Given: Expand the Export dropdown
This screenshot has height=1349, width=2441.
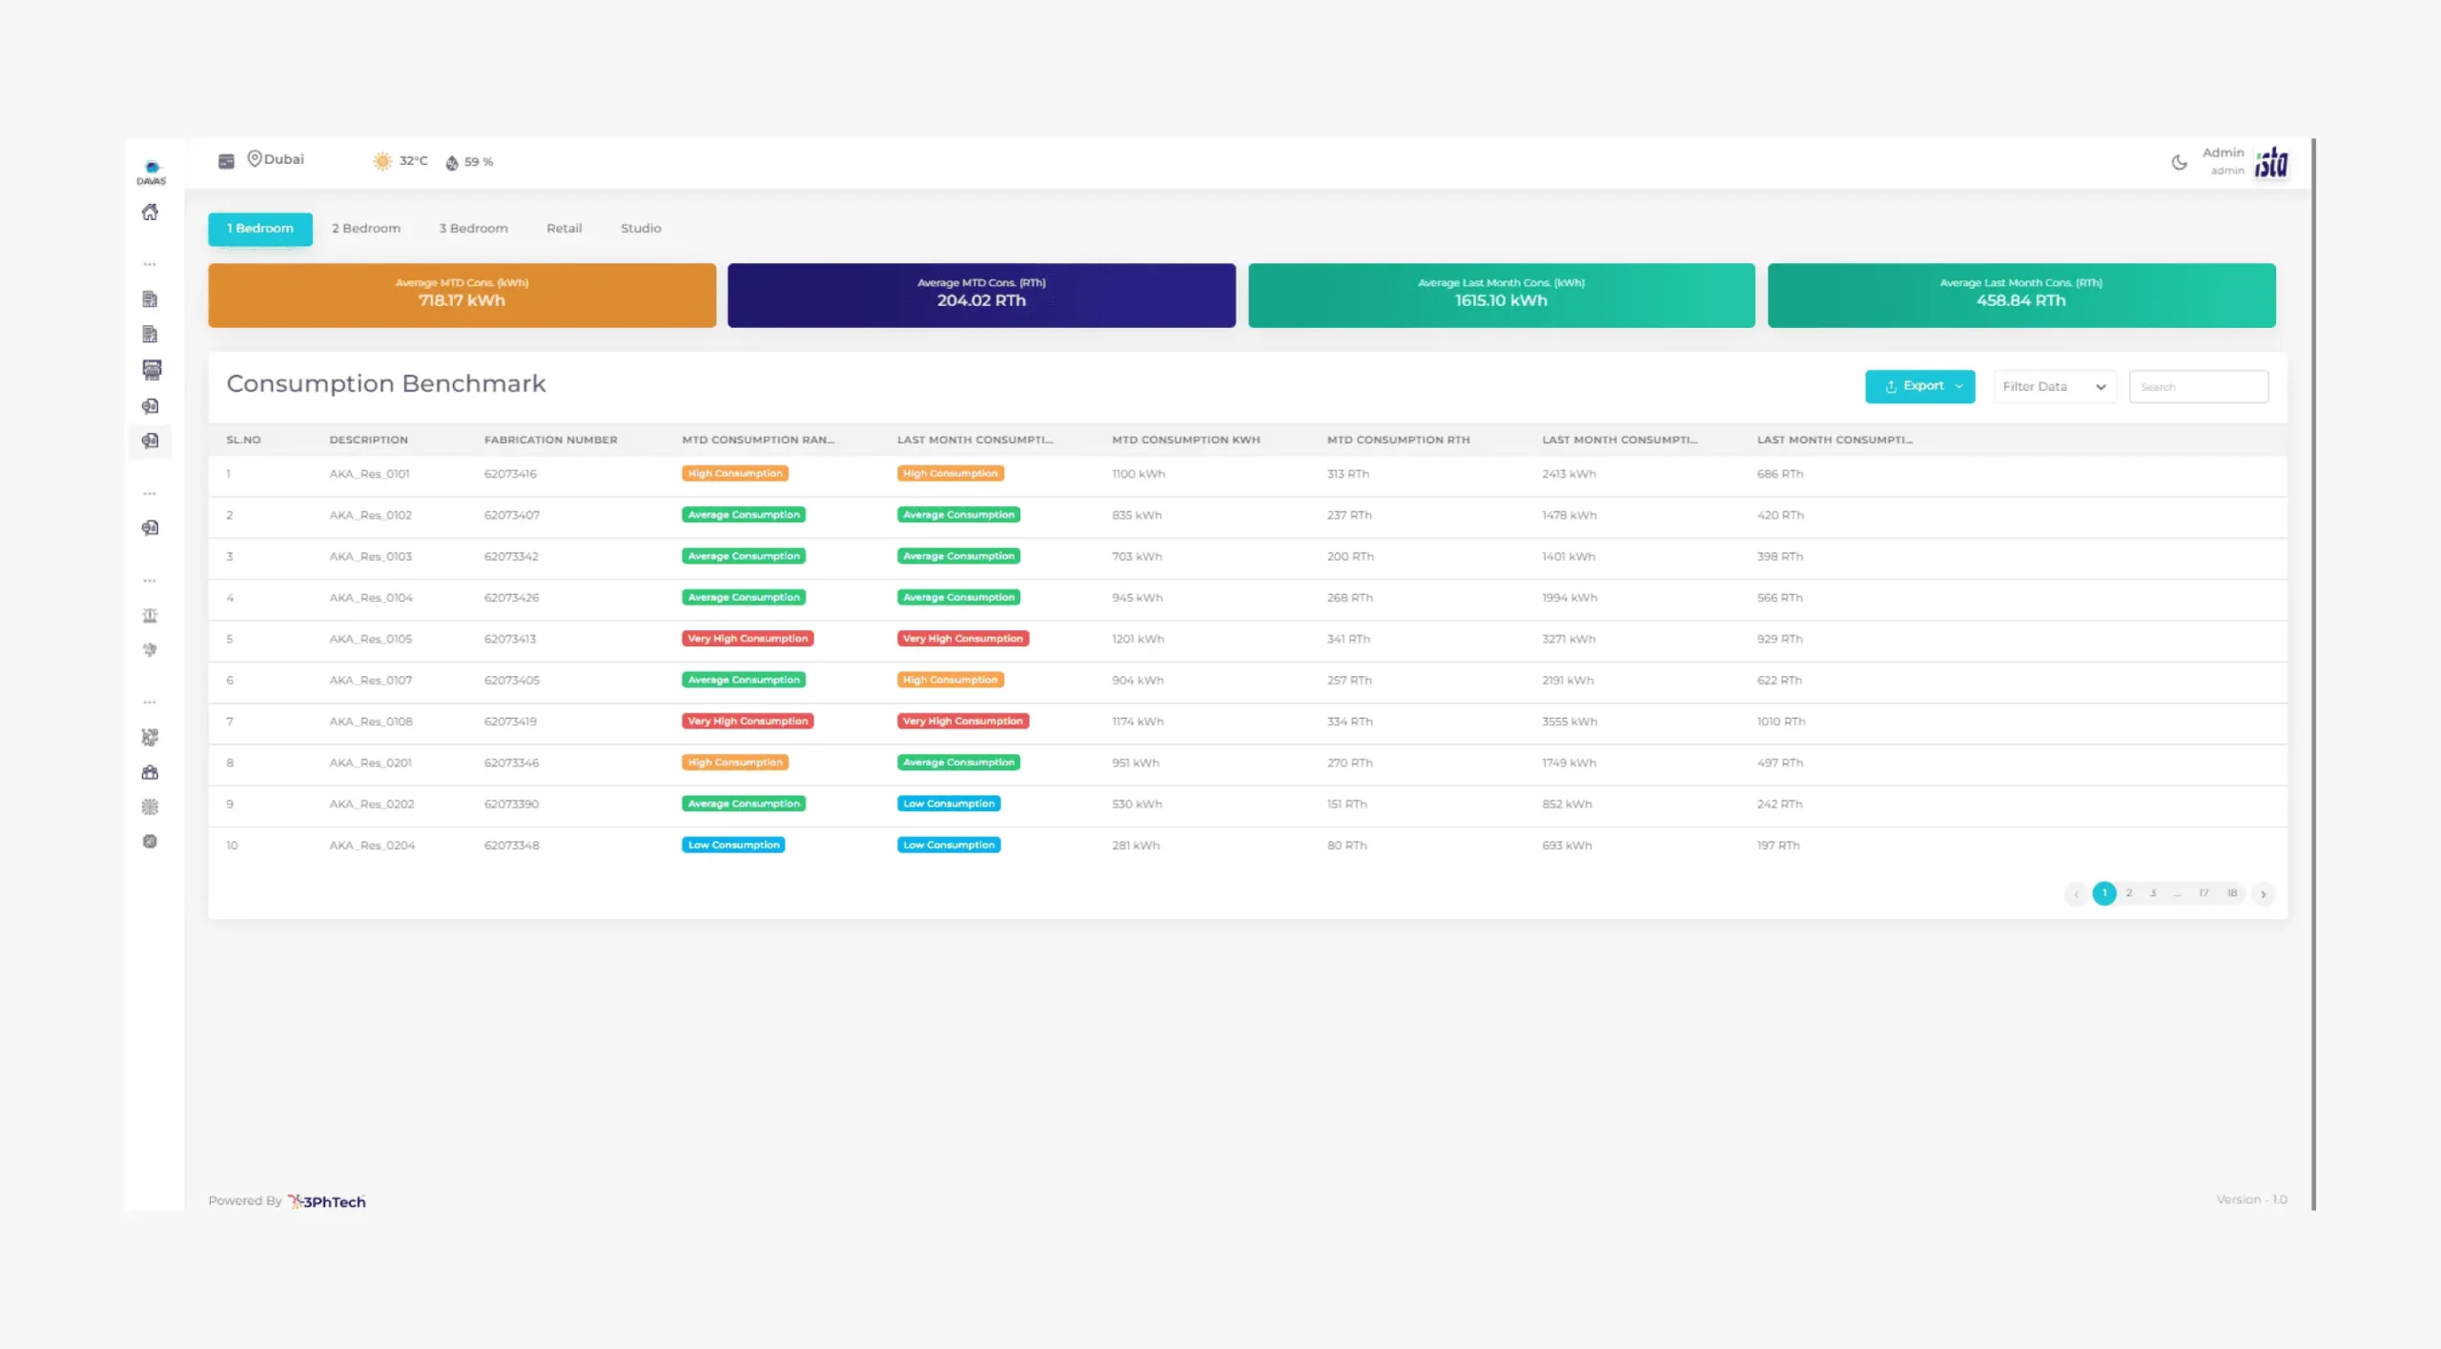Looking at the screenshot, I should click(1919, 386).
